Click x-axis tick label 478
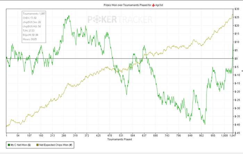This screenshot has width=243, height=154. (110, 135)
